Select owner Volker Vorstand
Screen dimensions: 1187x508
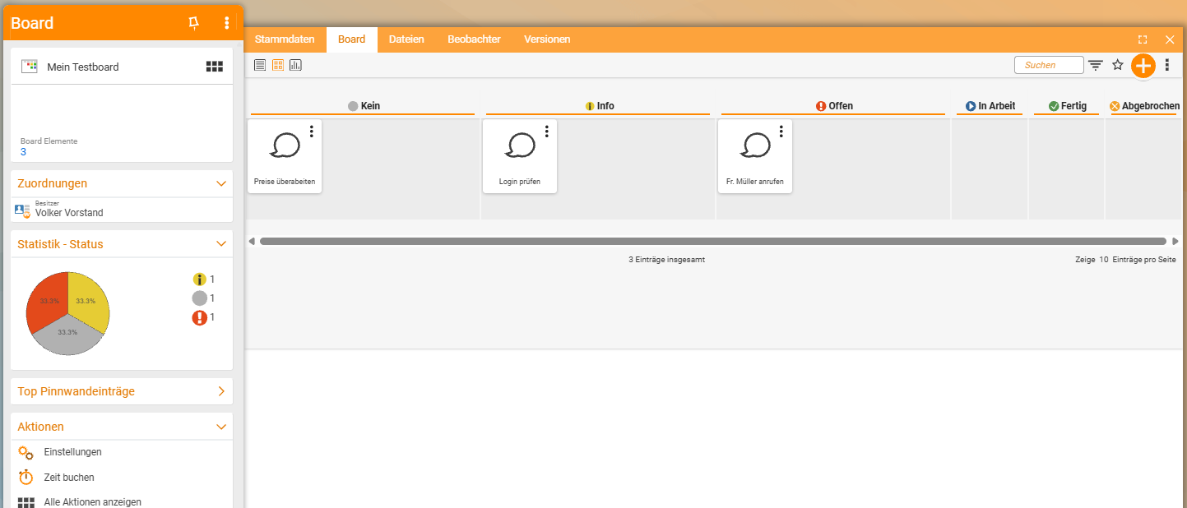[x=69, y=213]
